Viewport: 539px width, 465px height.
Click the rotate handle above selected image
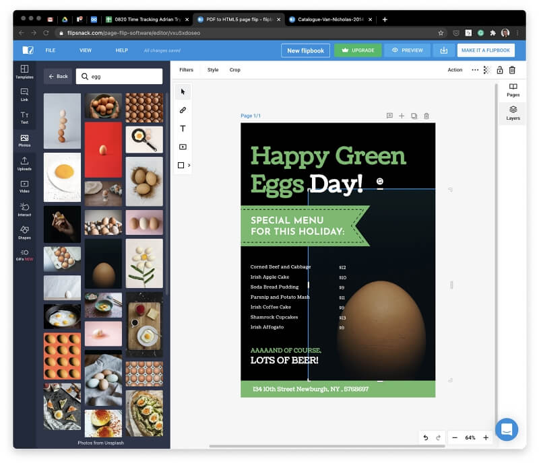(380, 181)
